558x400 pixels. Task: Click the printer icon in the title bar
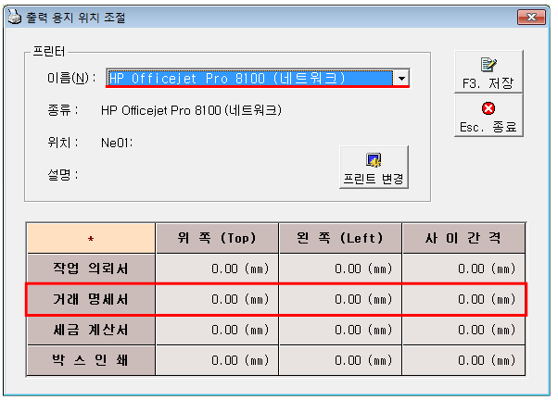point(15,17)
